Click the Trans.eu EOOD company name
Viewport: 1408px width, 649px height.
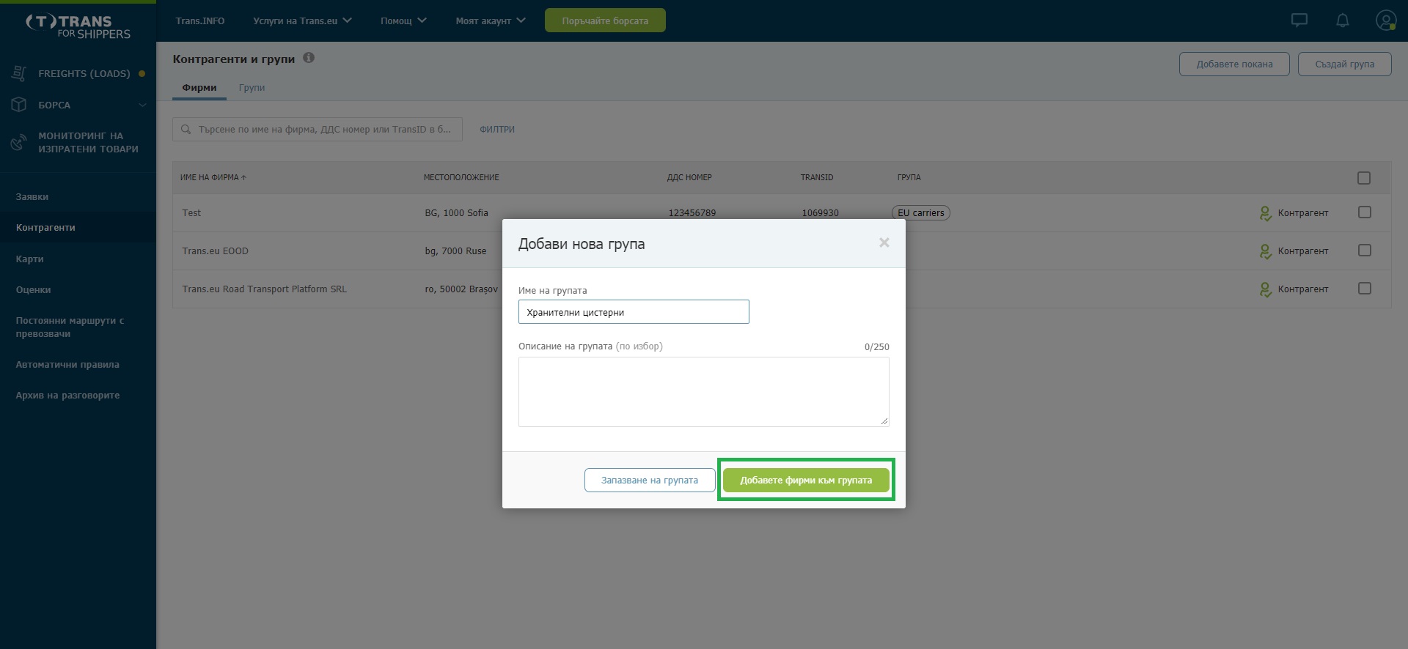point(216,251)
